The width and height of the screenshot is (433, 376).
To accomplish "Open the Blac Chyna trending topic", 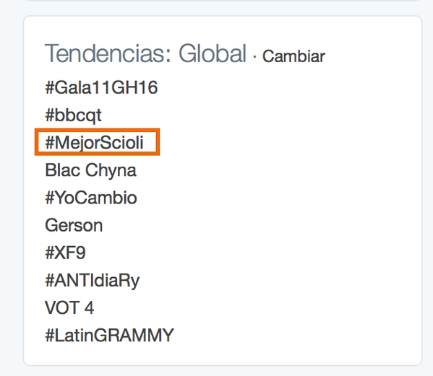I will coord(90,170).
